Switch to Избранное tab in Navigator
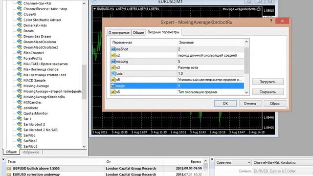 [31, 152]
